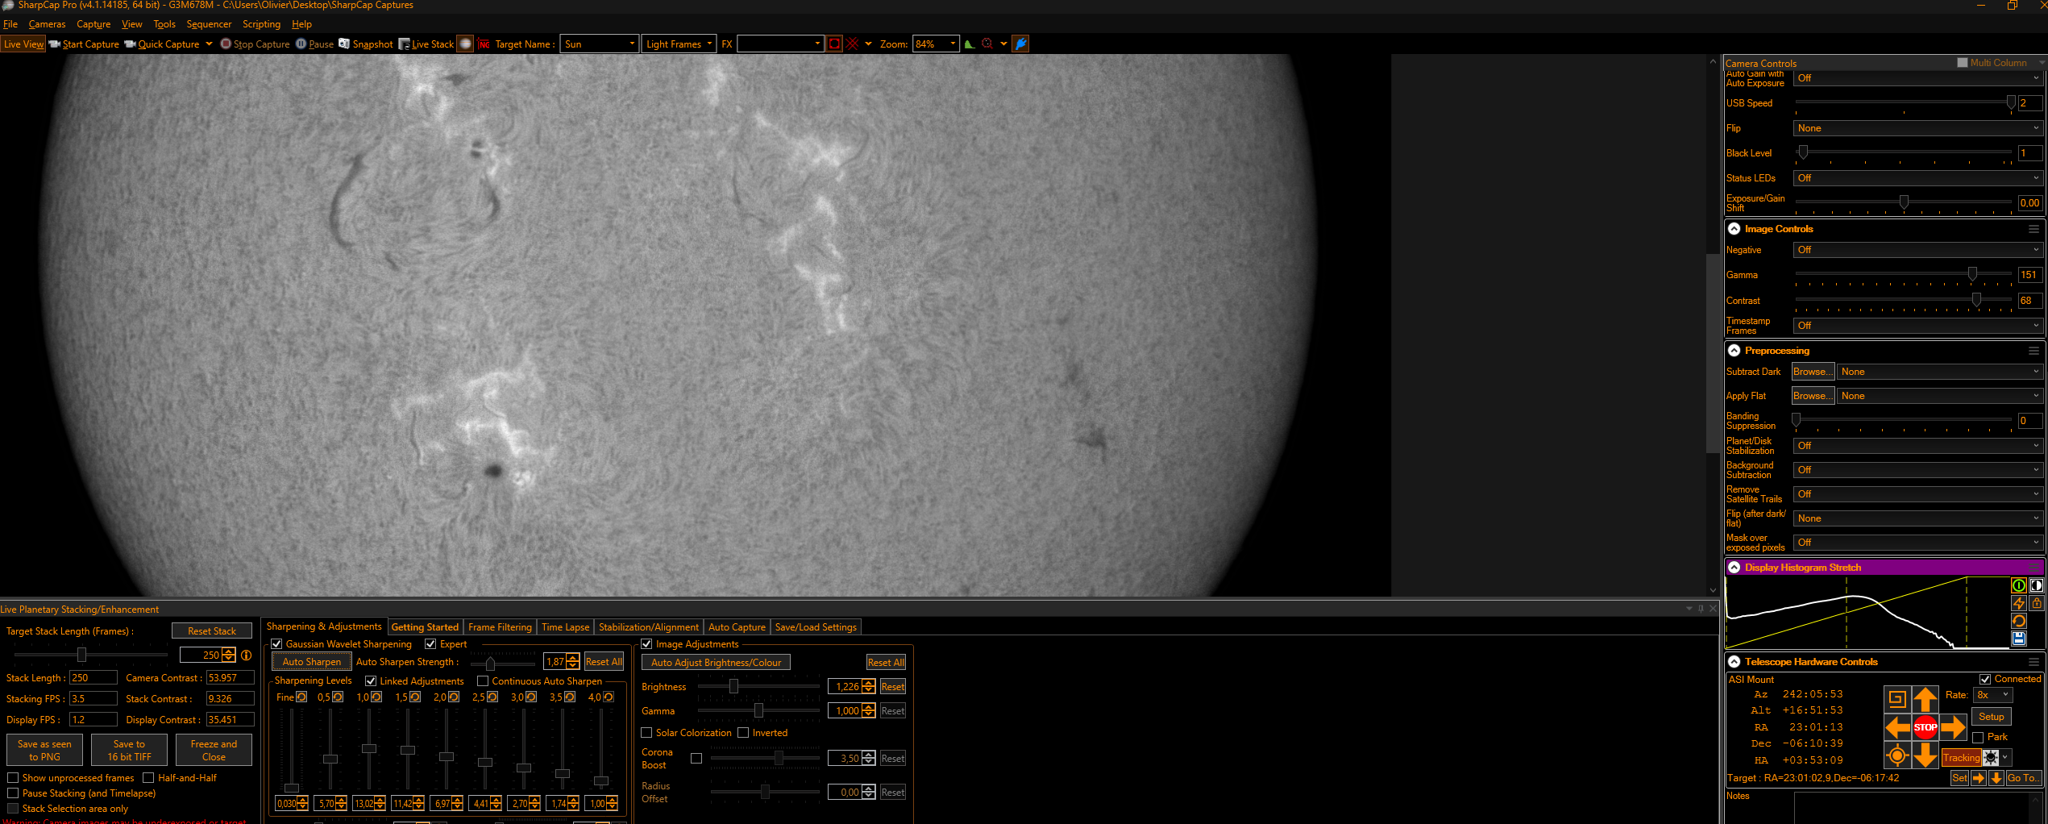Open the Cameras menu

tap(47, 24)
